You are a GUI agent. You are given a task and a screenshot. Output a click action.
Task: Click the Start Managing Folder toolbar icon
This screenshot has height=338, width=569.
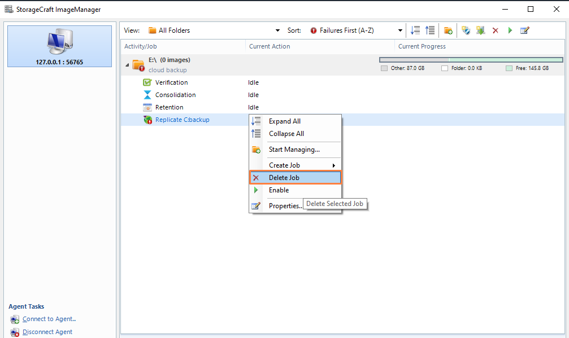448,30
